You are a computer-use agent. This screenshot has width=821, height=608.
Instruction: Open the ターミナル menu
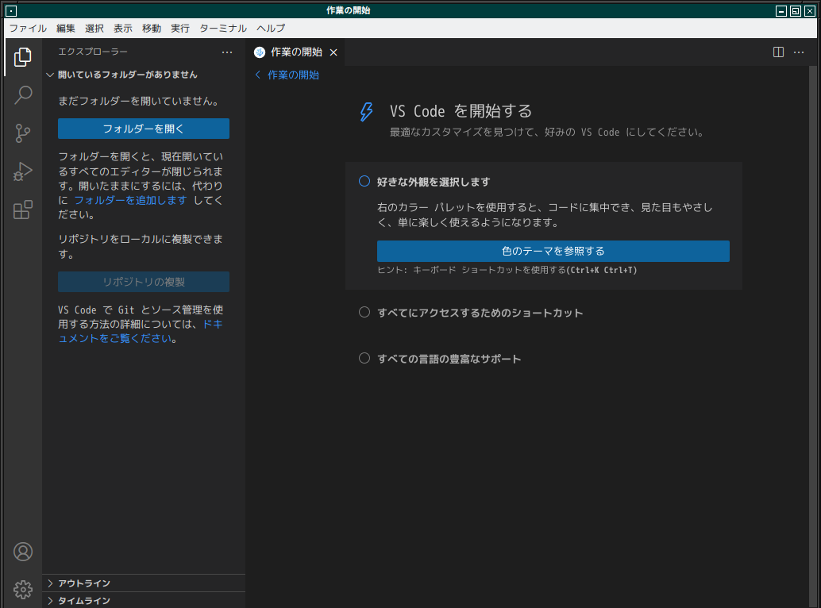223,29
